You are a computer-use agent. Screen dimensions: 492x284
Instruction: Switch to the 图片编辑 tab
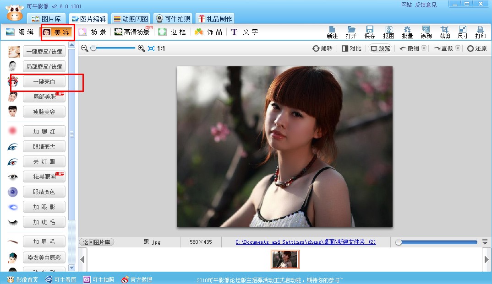pos(89,19)
